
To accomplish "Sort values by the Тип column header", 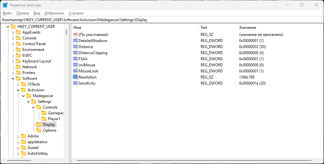I will (x=218, y=28).
